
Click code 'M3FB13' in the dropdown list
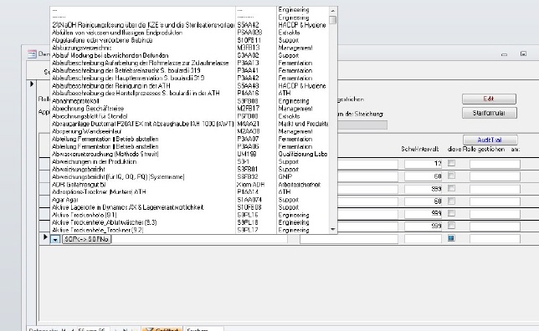point(249,48)
